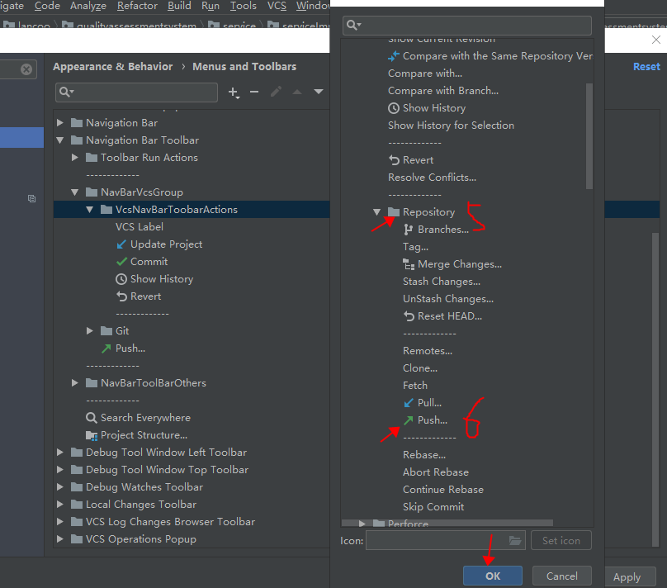Open the Refactor menu
The width and height of the screenshot is (667, 588).
coord(137,6)
